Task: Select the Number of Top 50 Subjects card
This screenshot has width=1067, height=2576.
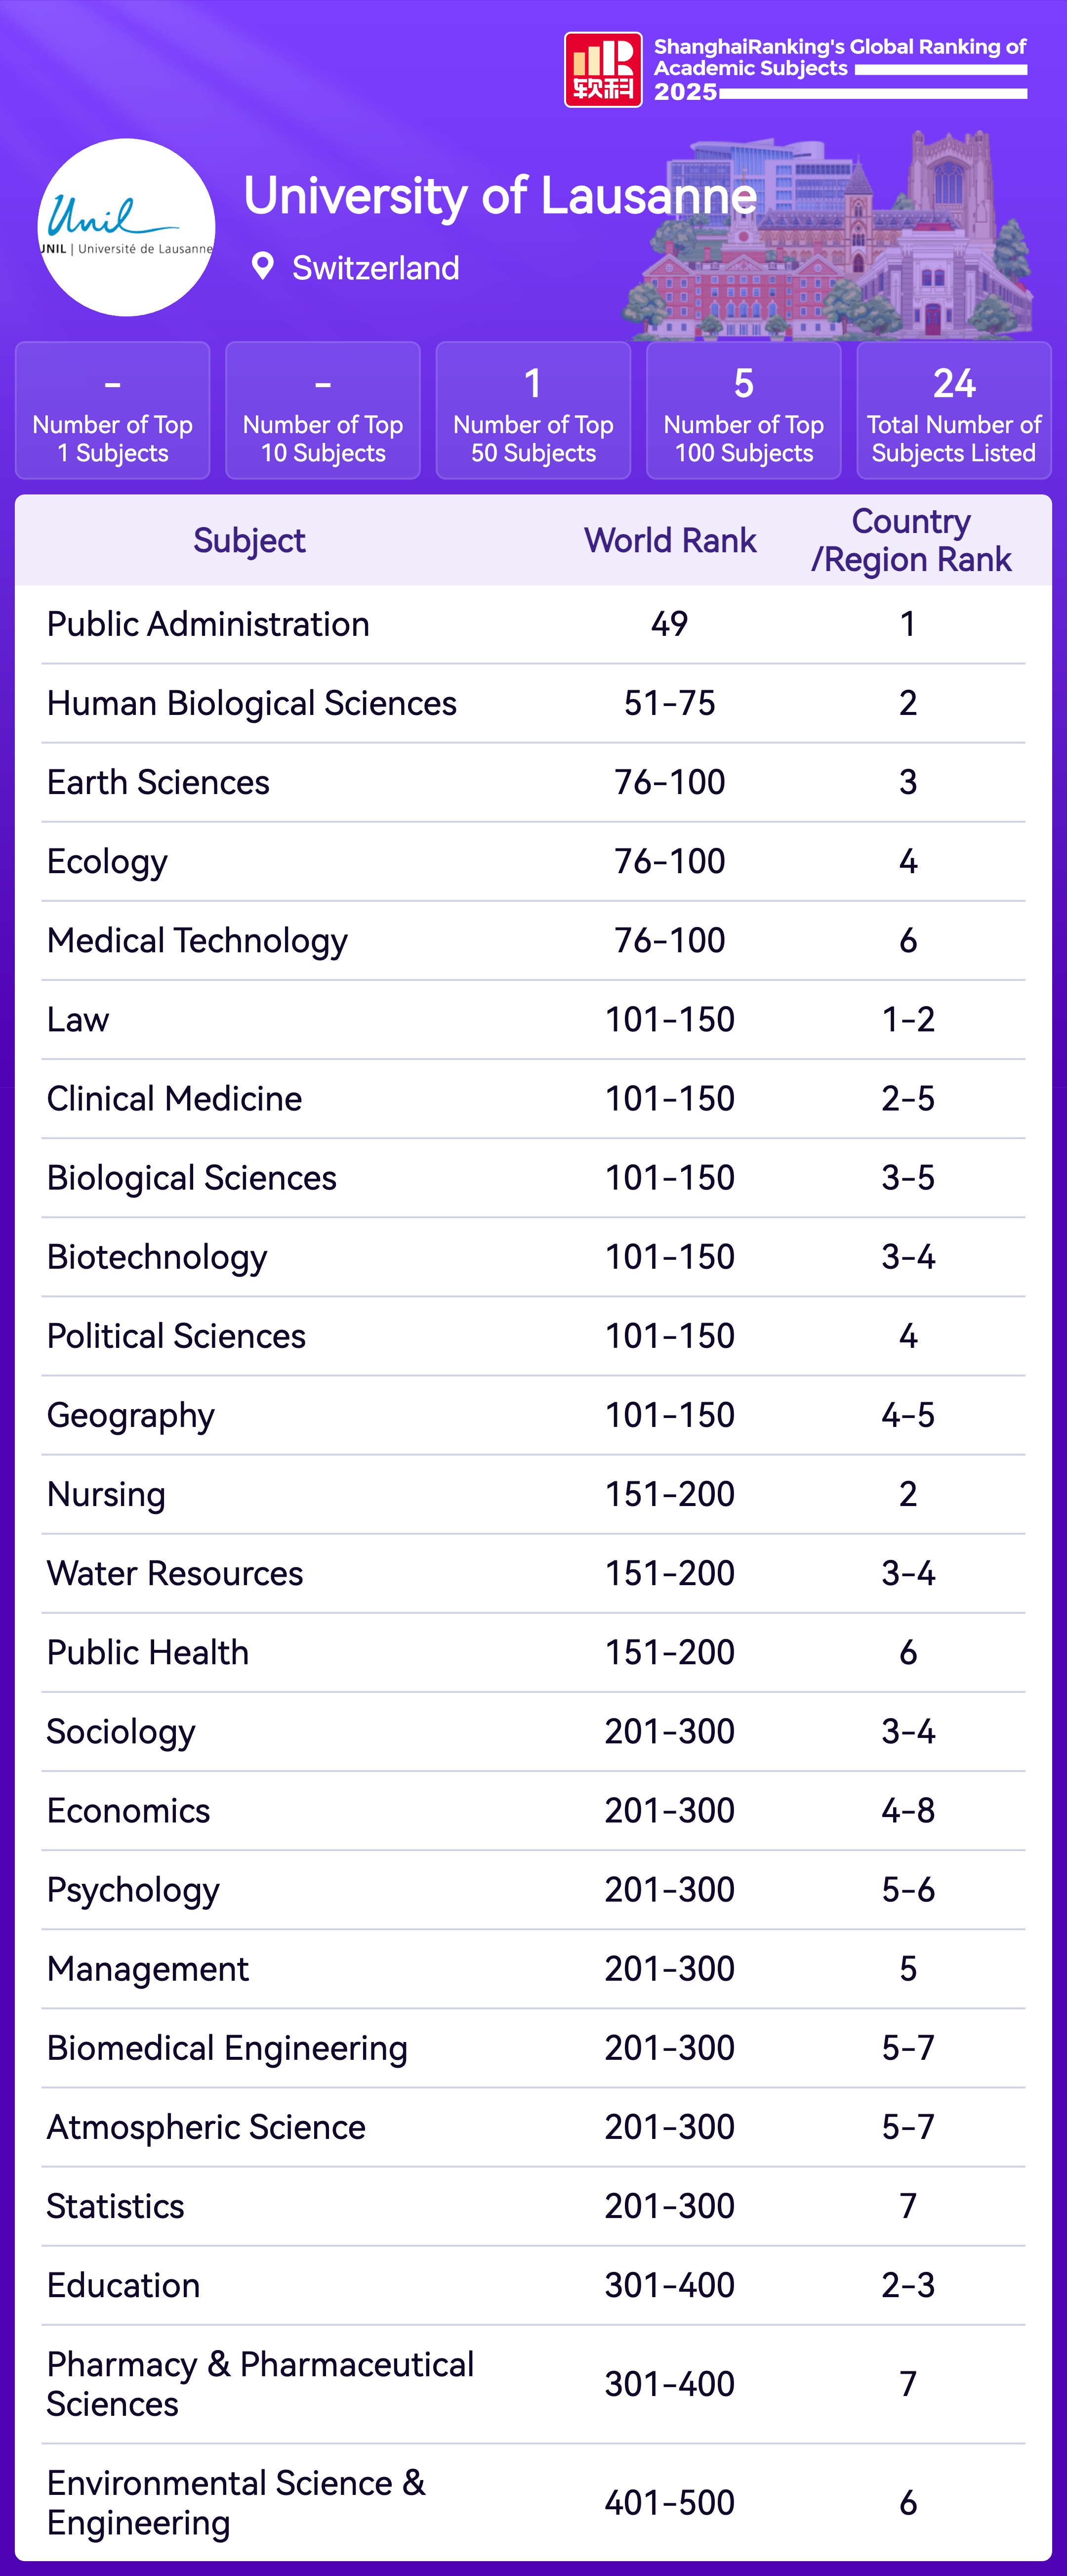Action: 533,411
